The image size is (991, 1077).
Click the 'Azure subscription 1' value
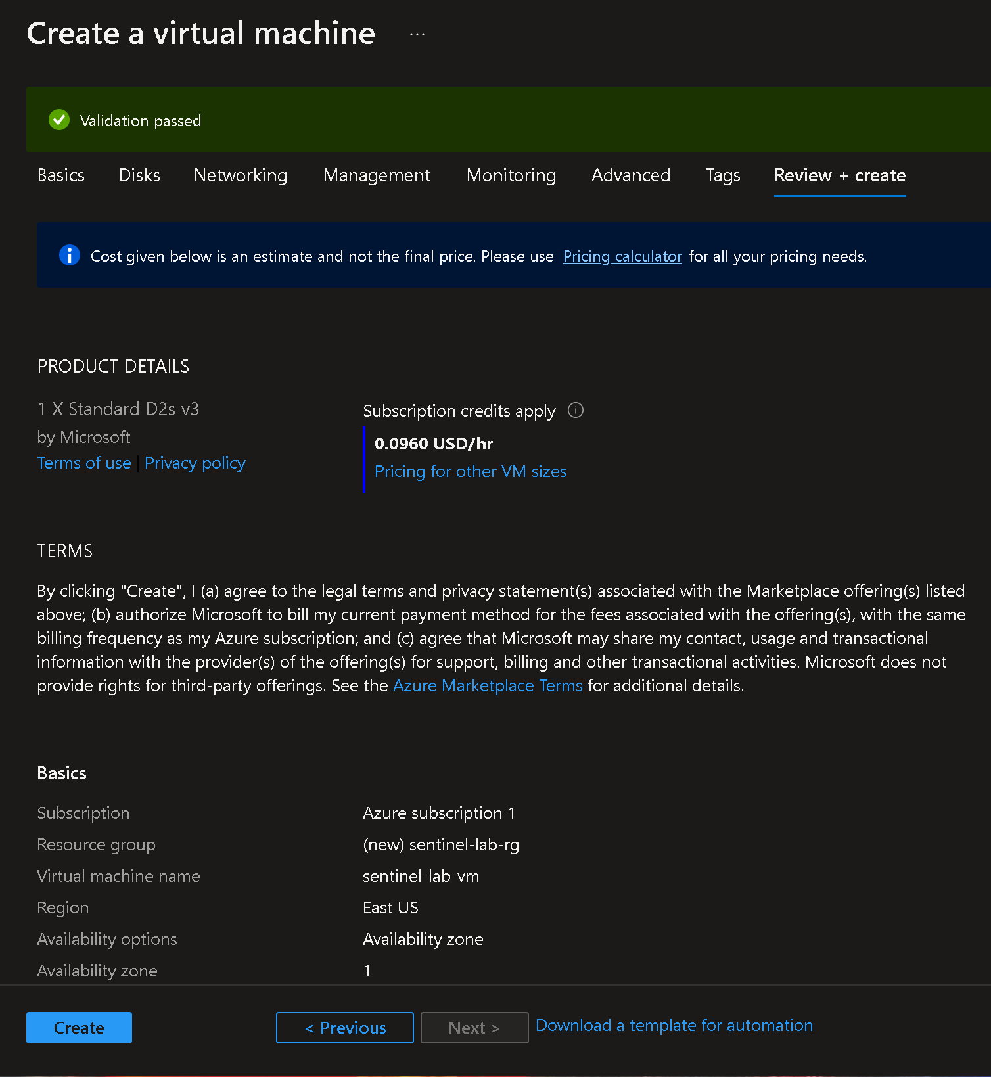tap(439, 813)
